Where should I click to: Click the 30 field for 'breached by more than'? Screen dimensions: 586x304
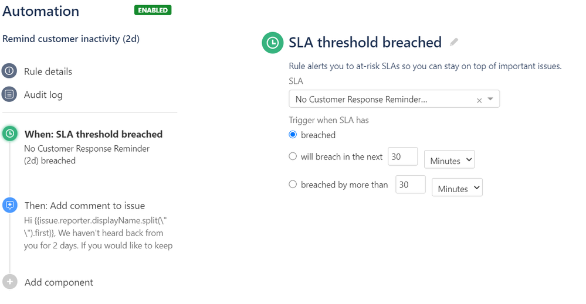click(411, 185)
